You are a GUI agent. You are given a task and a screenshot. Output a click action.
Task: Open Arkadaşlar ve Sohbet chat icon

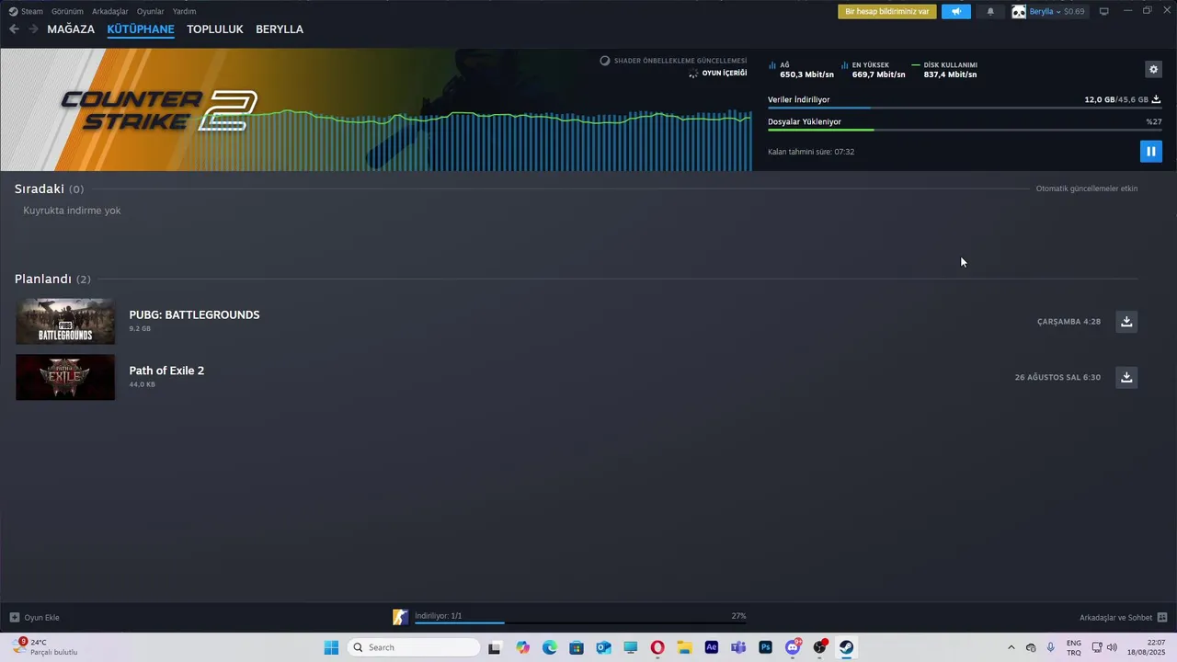(x=1162, y=617)
